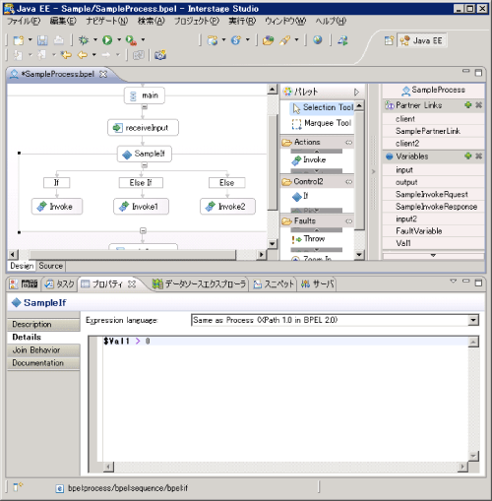Delete Partner Link with the X icon

pos(478,105)
